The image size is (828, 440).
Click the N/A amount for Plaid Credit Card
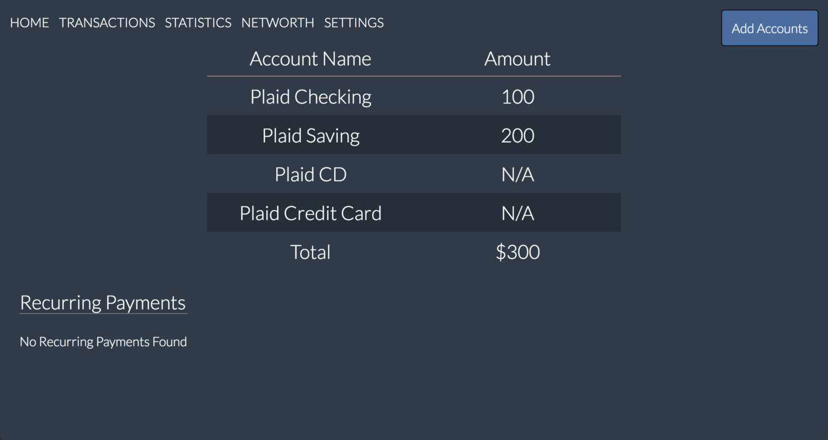(517, 213)
